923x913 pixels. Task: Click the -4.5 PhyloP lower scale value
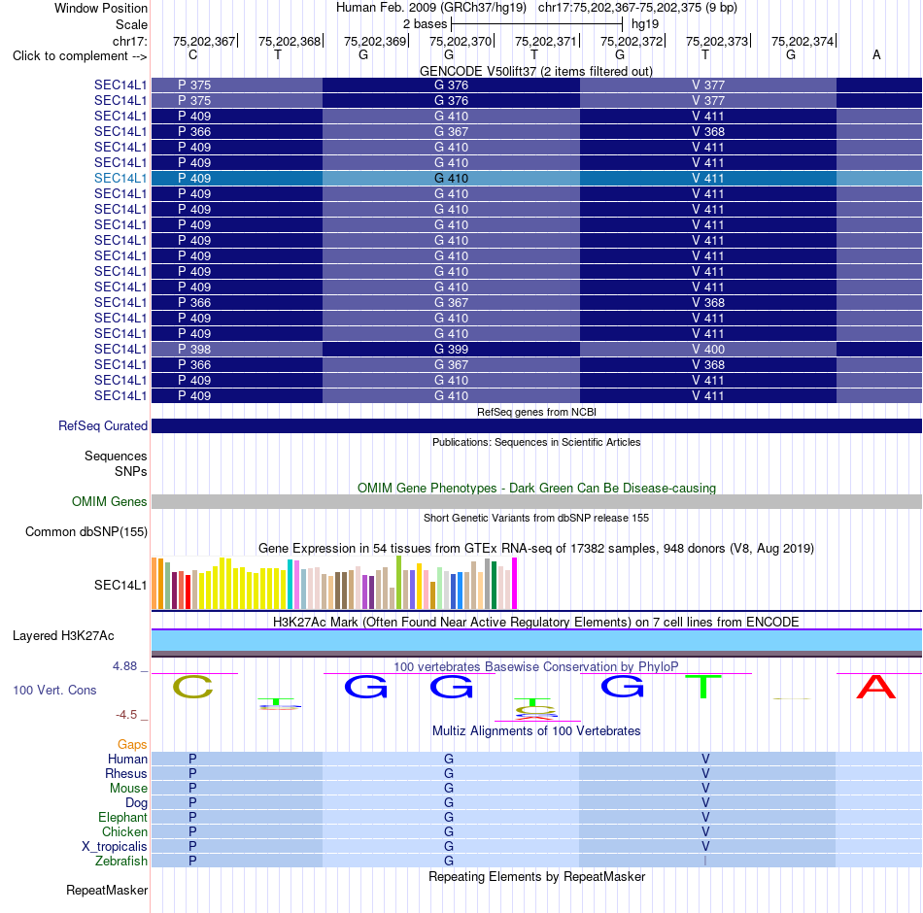pos(126,715)
